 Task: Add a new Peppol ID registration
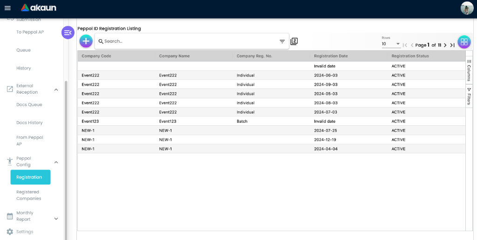tap(86, 41)
